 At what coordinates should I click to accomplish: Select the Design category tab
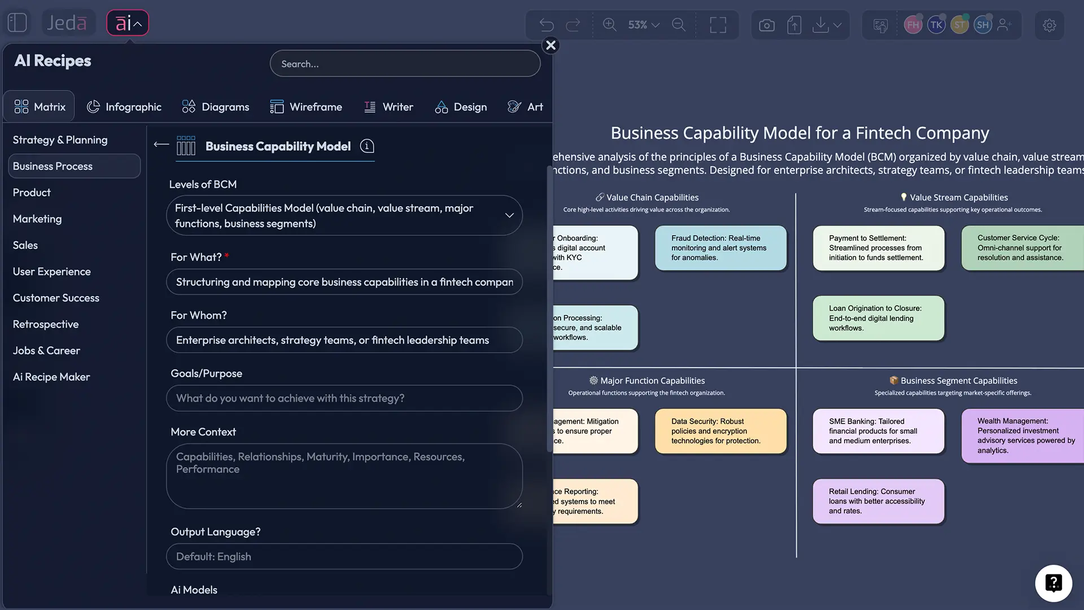tap(461, 106)
